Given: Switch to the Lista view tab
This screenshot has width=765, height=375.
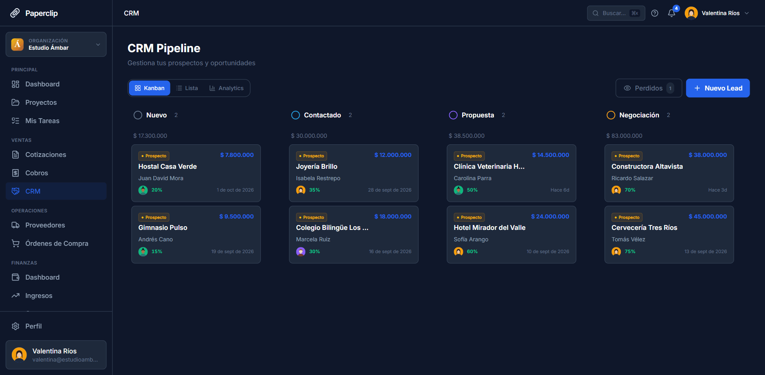Looking at the screenshot, I should click(x=187, y=88).
